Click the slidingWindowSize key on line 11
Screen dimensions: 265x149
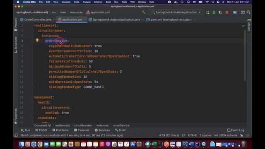click(x=64, y=77)
